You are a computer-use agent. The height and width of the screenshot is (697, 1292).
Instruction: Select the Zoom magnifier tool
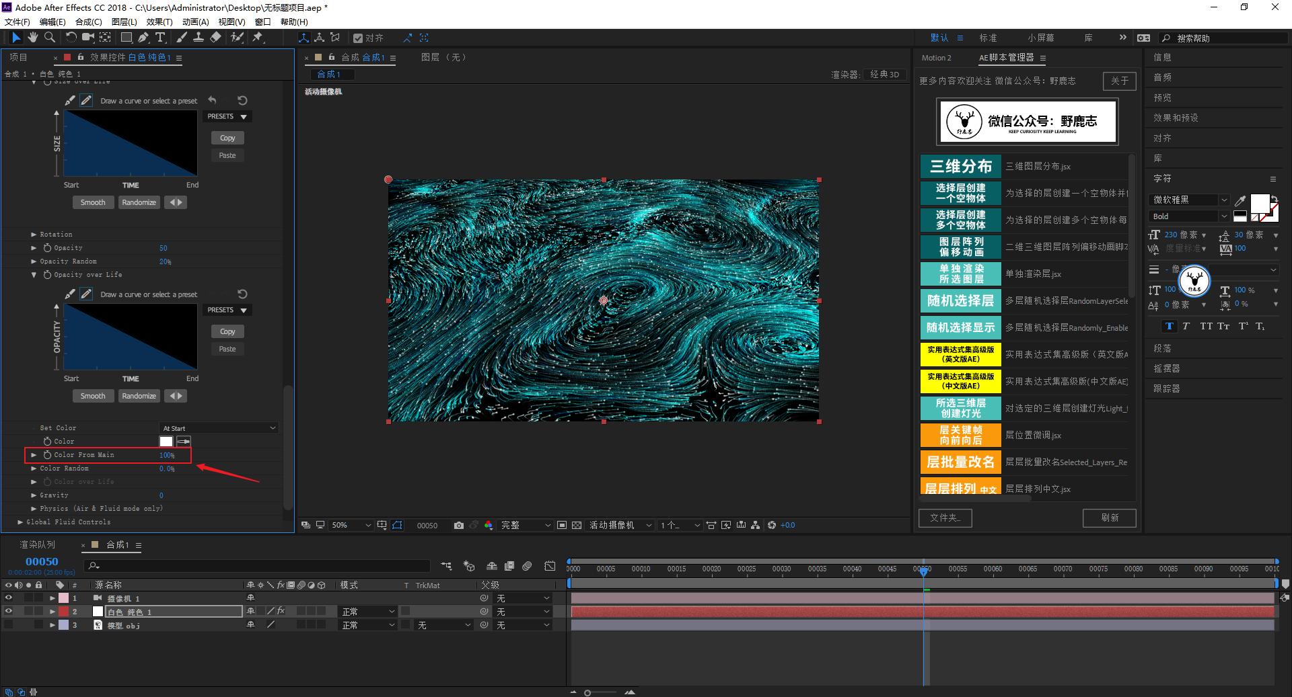[49, 38]
